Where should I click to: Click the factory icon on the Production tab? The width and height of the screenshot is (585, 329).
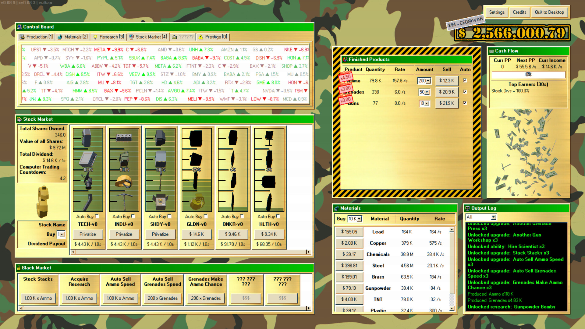[x=22, y=37]
